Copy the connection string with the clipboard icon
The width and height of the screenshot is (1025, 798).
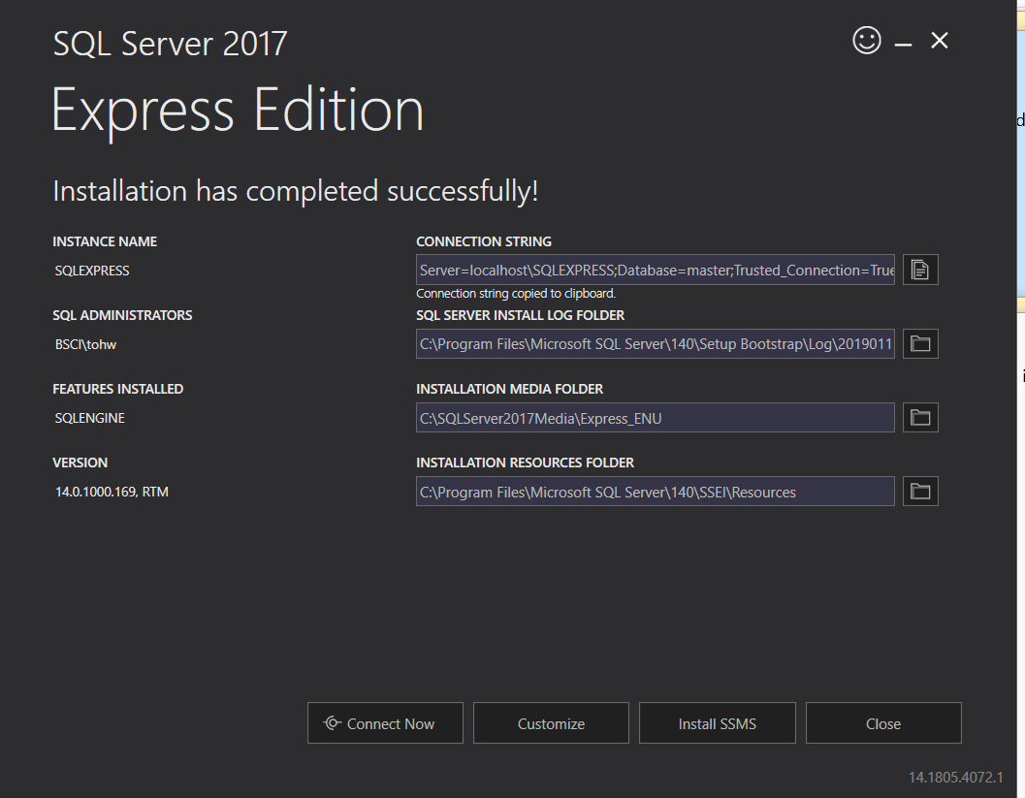coord(920,270)
